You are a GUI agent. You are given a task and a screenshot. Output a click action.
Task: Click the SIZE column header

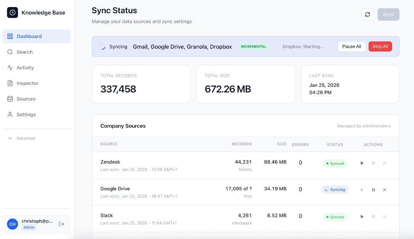click(282, 144)
